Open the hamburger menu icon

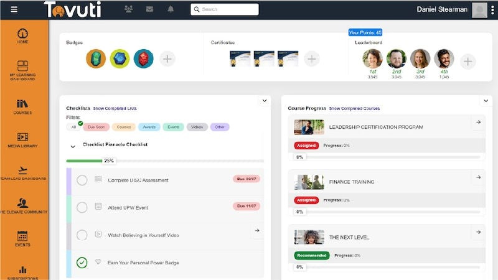click(14, 9)
